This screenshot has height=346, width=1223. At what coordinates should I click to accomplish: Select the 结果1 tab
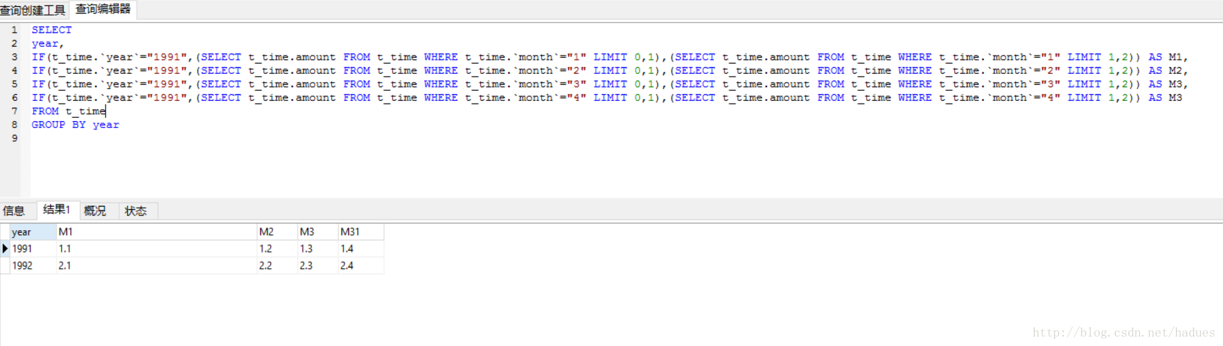[57, 210]
